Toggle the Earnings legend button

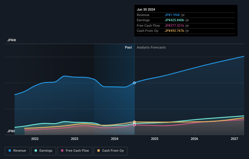pyautogui.click(x=43, y=151)
